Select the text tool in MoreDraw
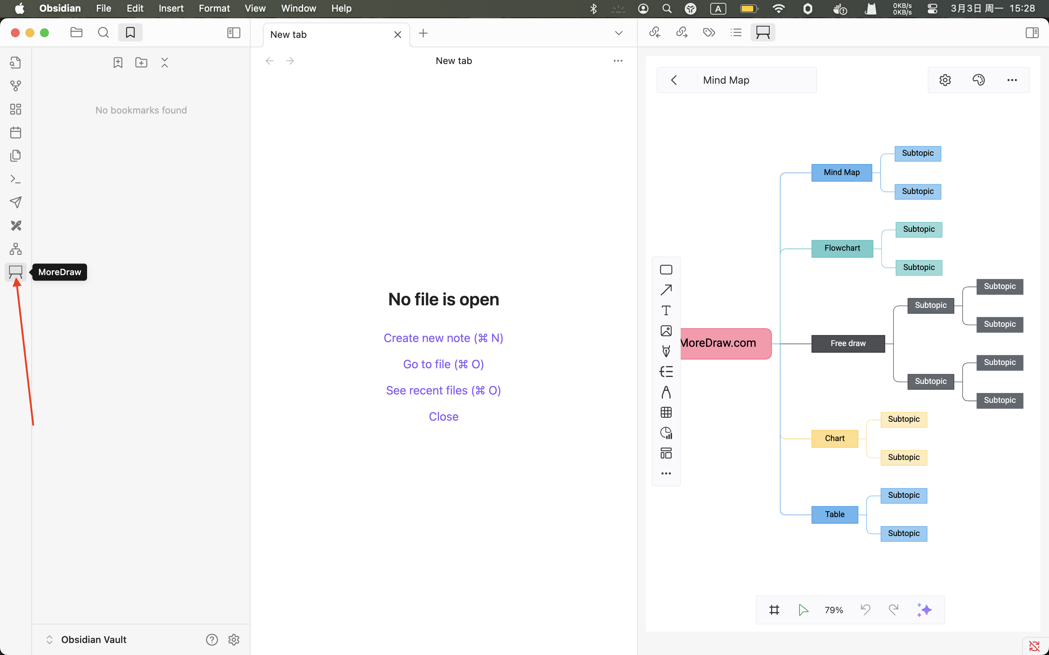The width and height of the screenshot is (1049, 655). pos(666,310)
